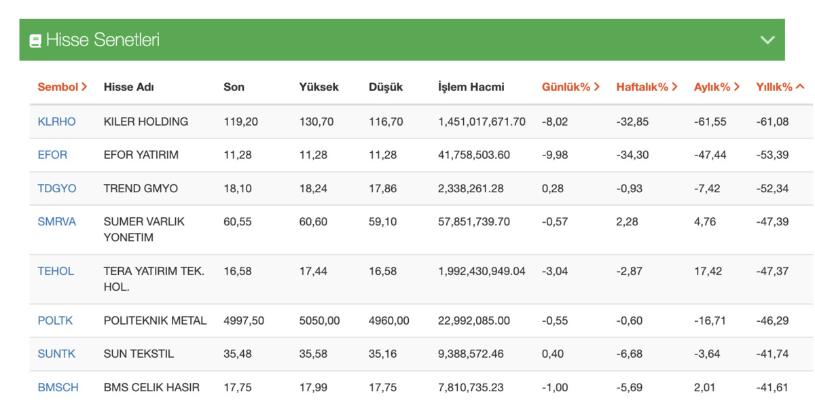Click TEHOL high price 17,44
The image size is (815, 402).
[x=313, y=271]
